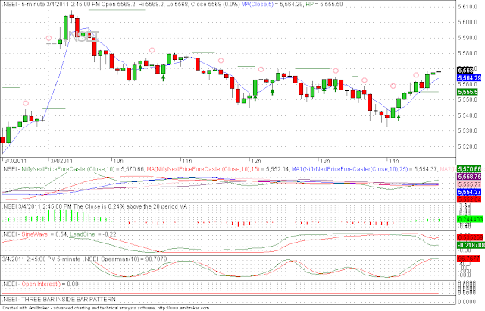
Task: Click the blue MA1(NiftyNextPriceForeCaster) = 5,554.37 label
Action: (x=365, y=169)
